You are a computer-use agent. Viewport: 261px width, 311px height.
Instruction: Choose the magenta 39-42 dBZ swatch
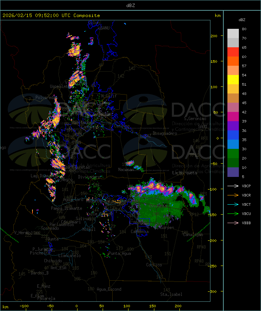click(x=233, y=117)
